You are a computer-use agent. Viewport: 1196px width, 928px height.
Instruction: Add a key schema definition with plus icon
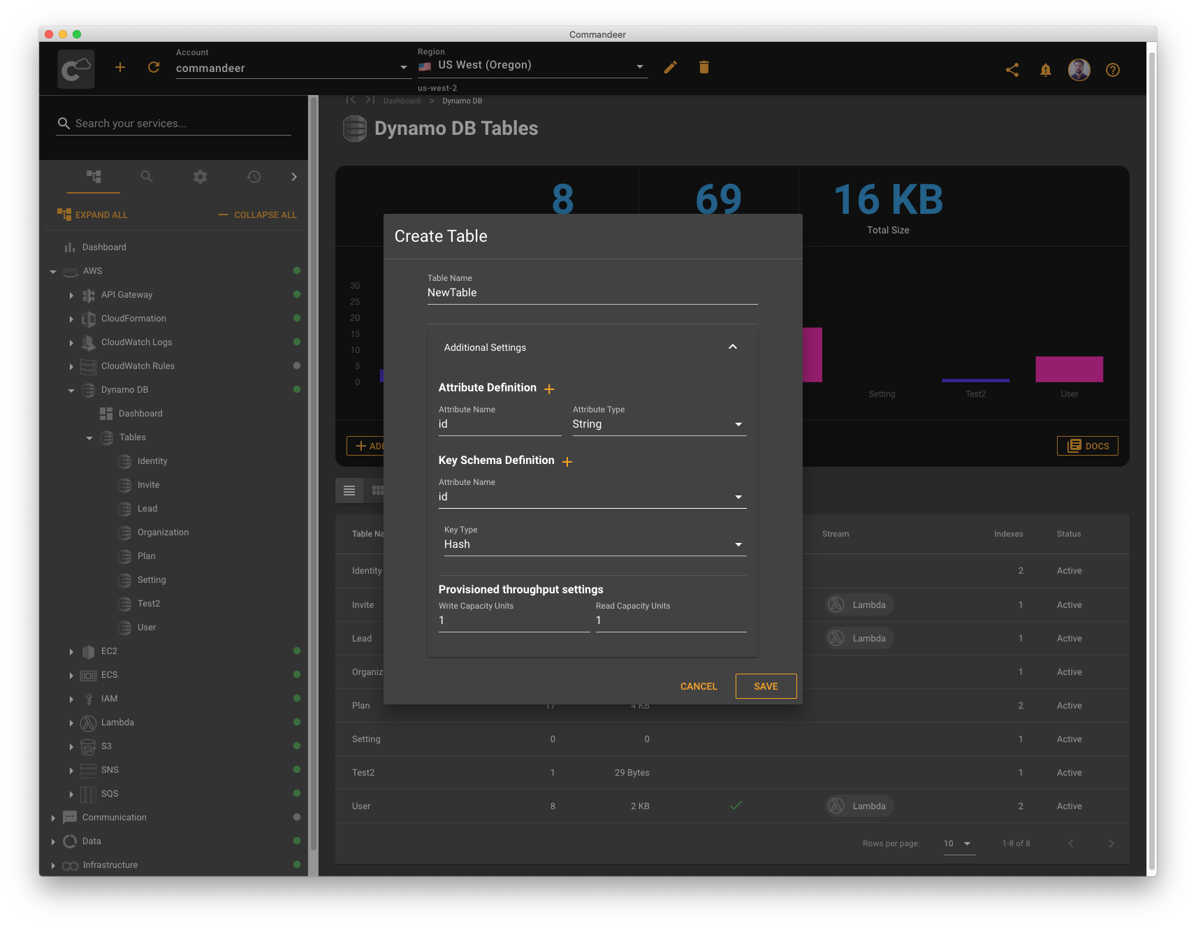(x=567, y=462)
